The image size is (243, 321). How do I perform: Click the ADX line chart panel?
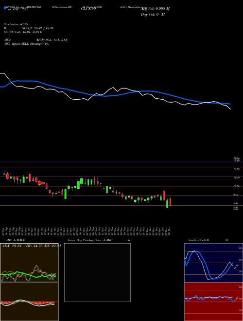click(30, 263)
